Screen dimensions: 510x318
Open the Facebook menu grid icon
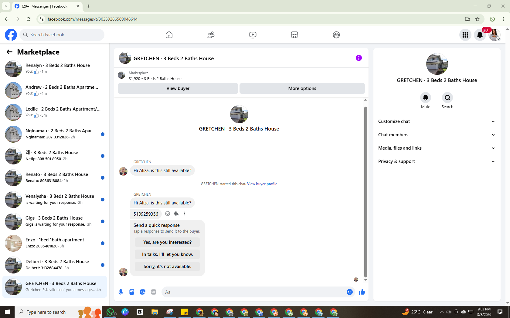pyautogui.click(x=465, y=35)
